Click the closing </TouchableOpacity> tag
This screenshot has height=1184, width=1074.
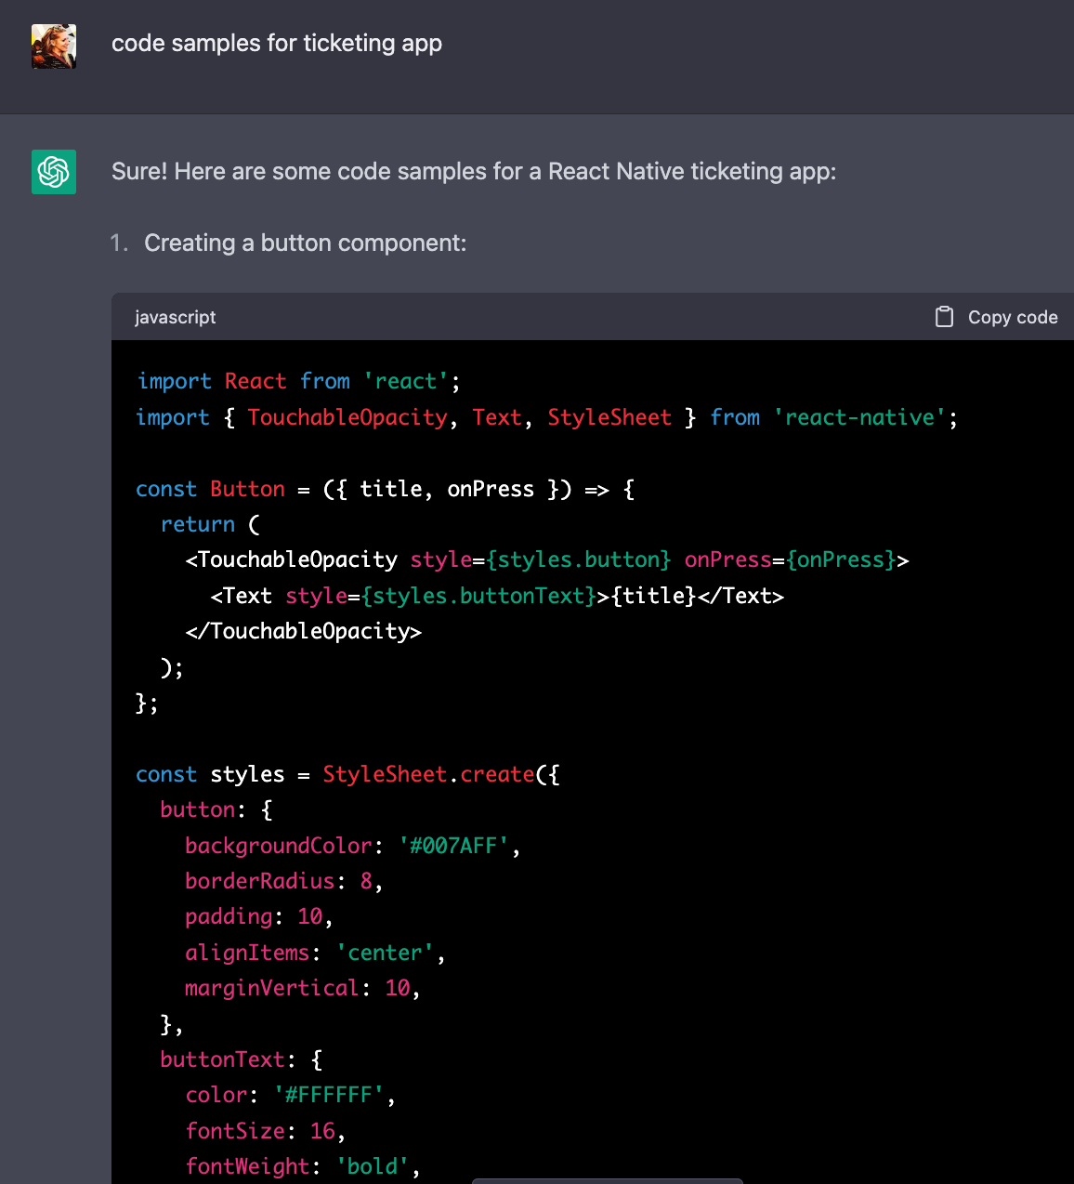click(x=304, y=631)
